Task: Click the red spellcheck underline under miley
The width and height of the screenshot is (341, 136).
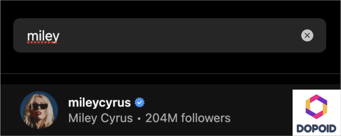Action: pyautogui.click(x=42, y=43)
